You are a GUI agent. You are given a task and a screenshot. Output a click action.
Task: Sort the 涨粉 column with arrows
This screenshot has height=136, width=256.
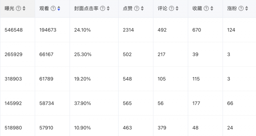(x=247, y=9)
